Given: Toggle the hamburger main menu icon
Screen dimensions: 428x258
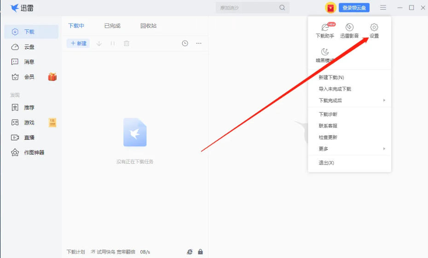Looking at the screenshot, I should (383, 8).
